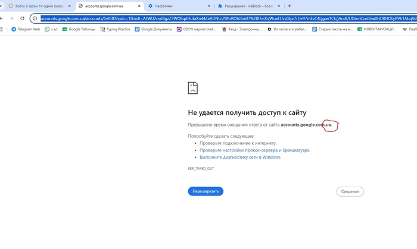Close the Расширения AdBlock tab
This screenshot has width=417, height=249.
279,6
